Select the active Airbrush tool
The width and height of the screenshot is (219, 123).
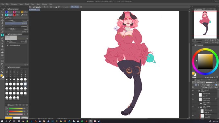[x=2, y=35]
